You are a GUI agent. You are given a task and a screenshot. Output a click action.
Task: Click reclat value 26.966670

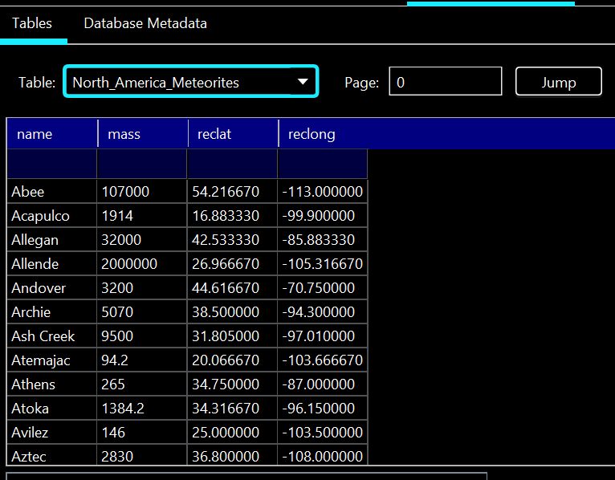[232, 263]
